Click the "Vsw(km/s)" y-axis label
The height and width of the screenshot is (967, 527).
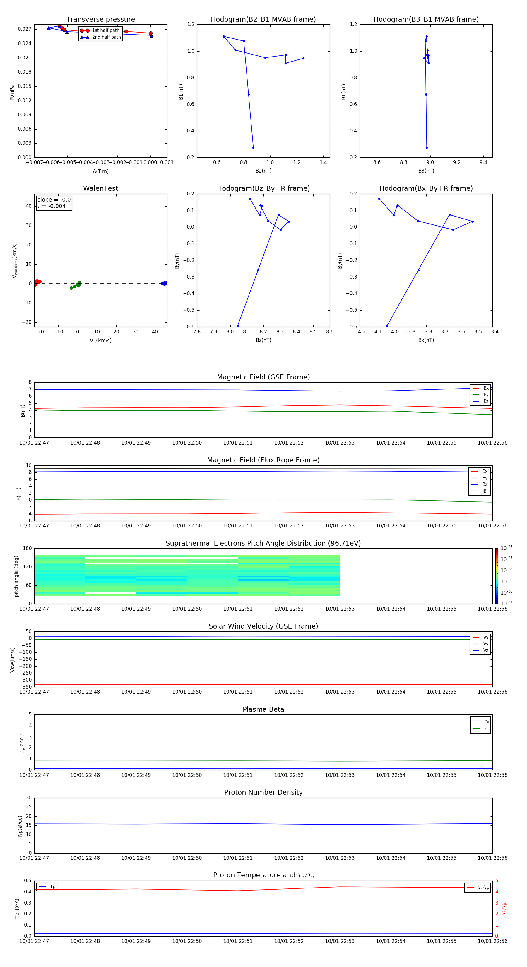pyautogui.click(x=12, y=660)
